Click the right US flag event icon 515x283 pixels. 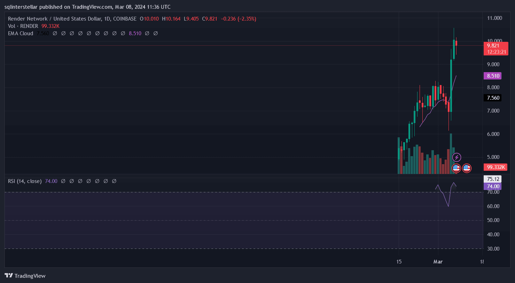pos(467,168)
